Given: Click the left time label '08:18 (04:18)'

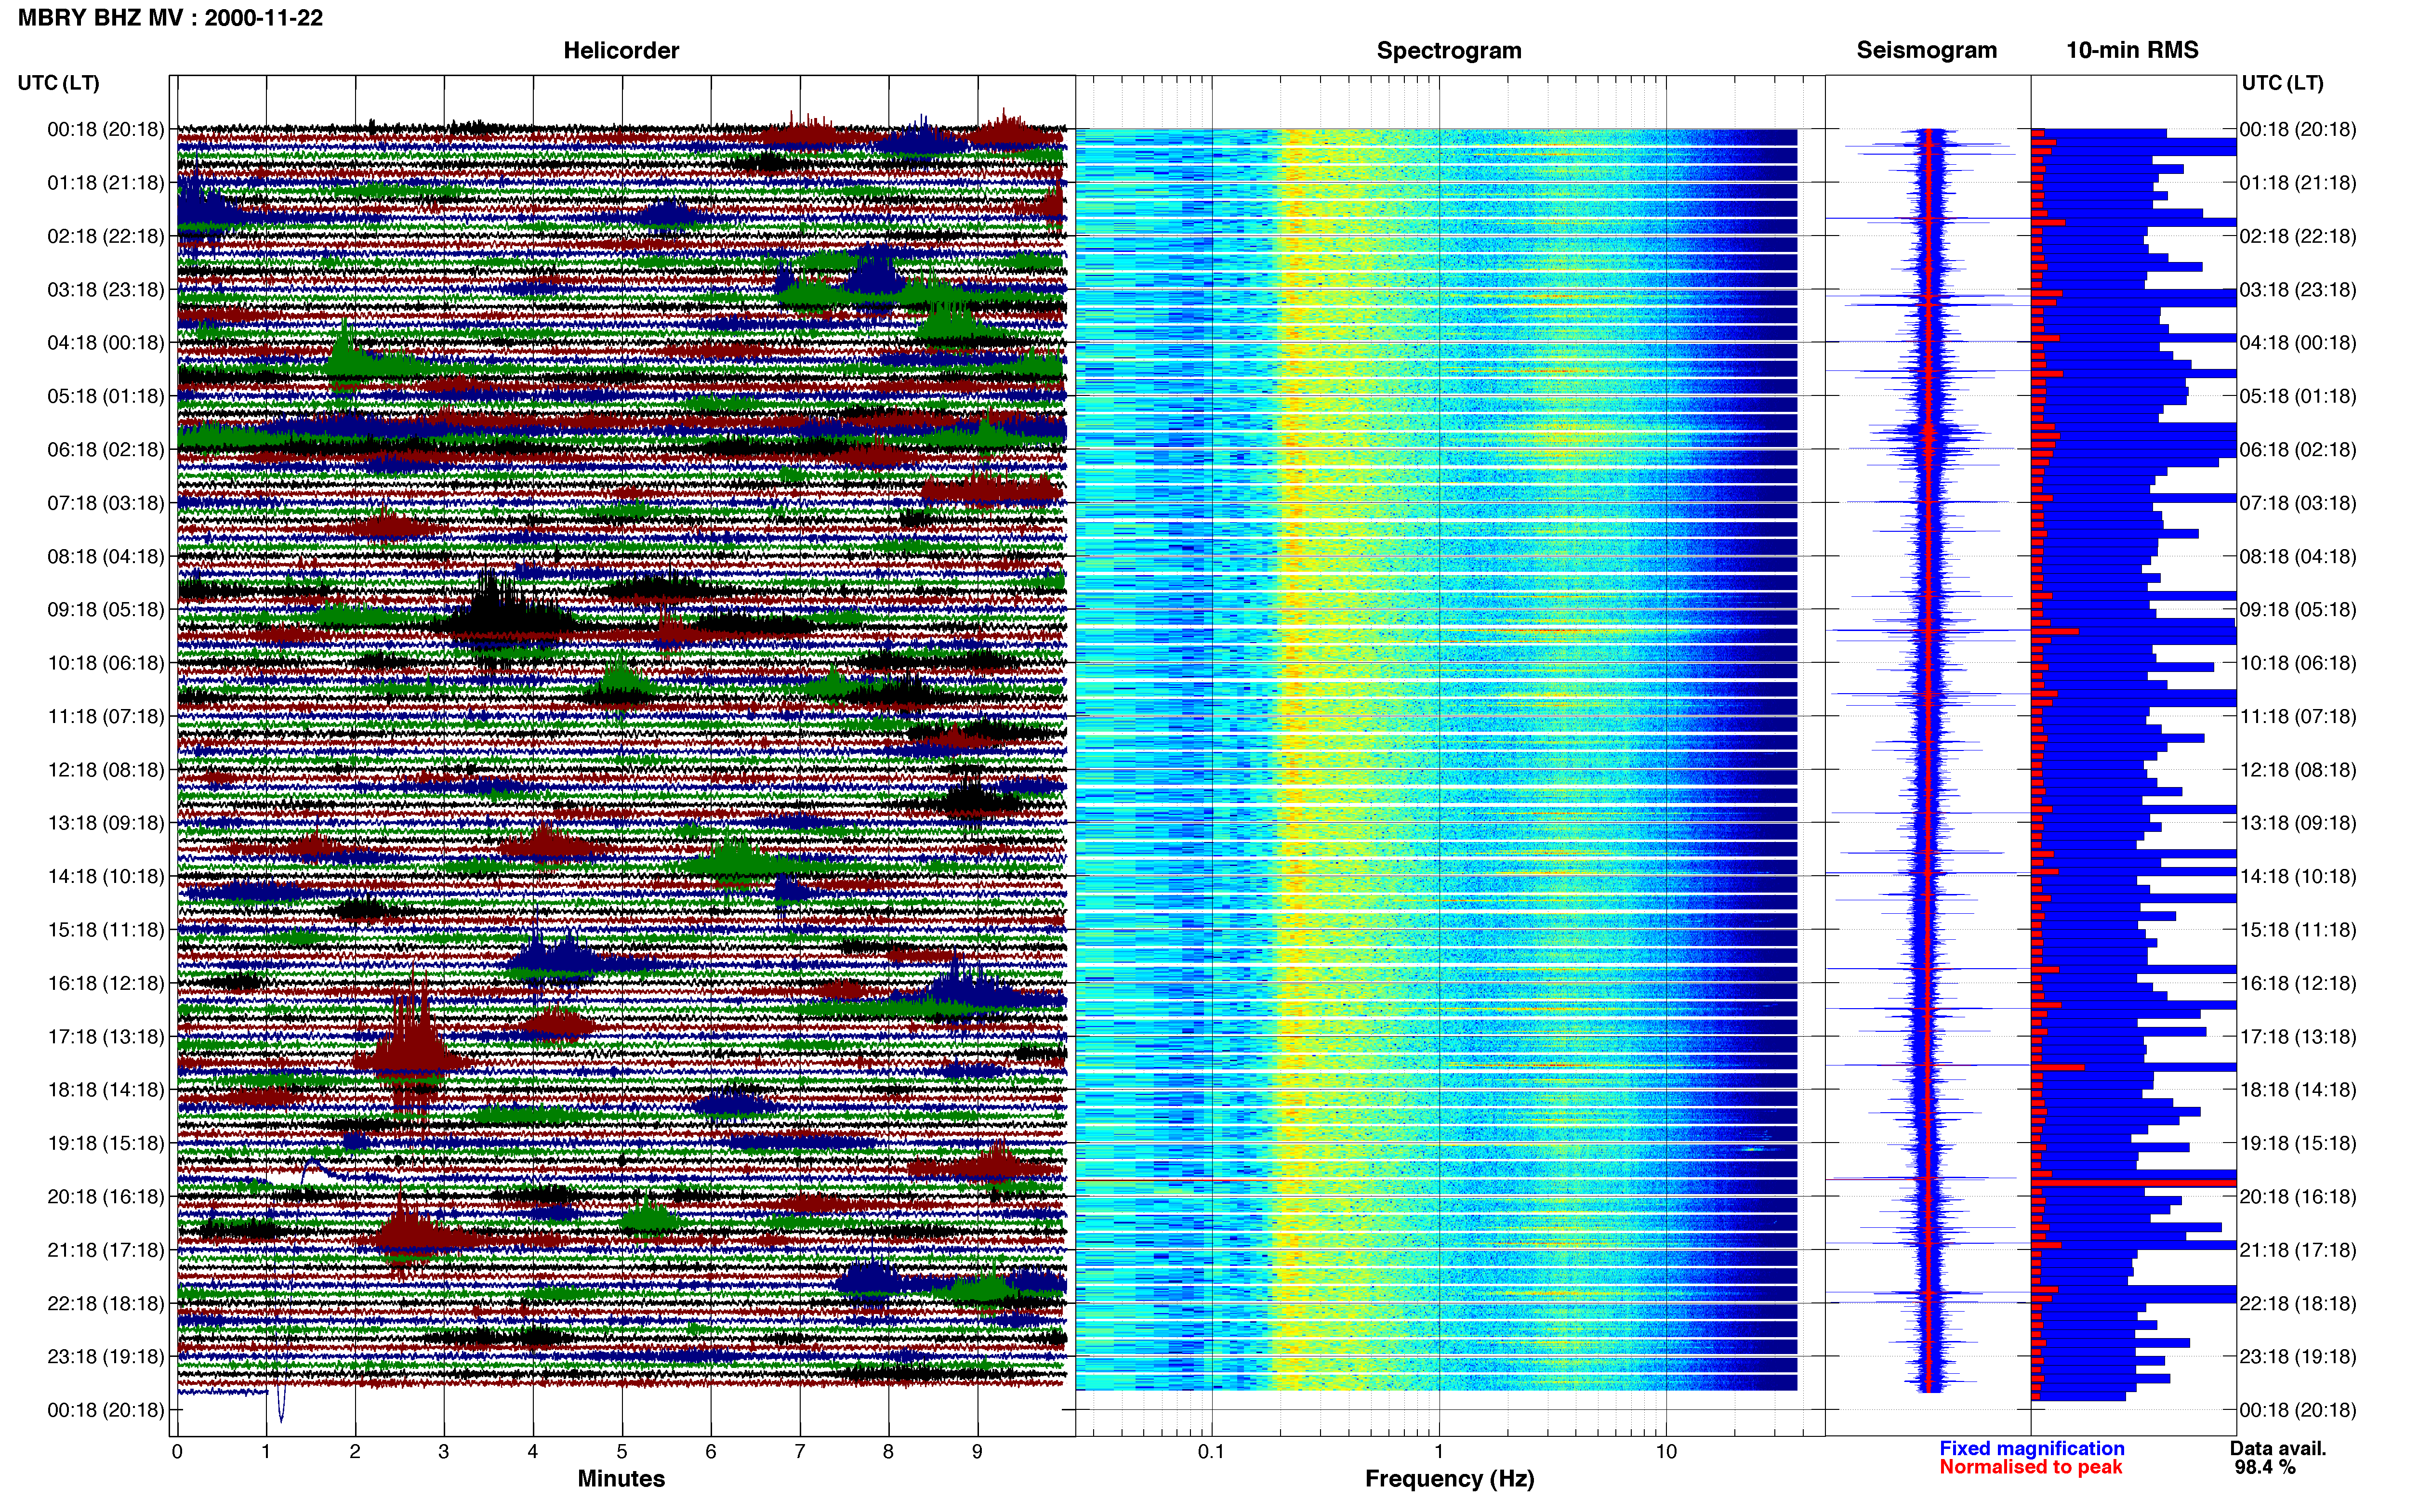Looking at the screenshot, I should click(x=105, y=556).
